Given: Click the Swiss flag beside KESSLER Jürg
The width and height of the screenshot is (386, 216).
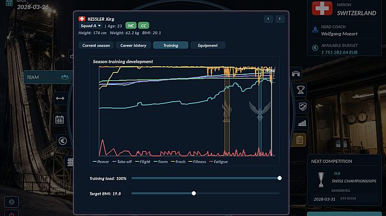Looking at the screenshot, I should [x=81, y=19].
